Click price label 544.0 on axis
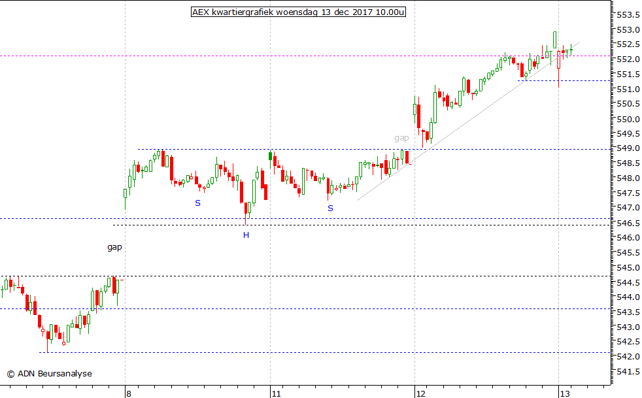 [628, 297]
